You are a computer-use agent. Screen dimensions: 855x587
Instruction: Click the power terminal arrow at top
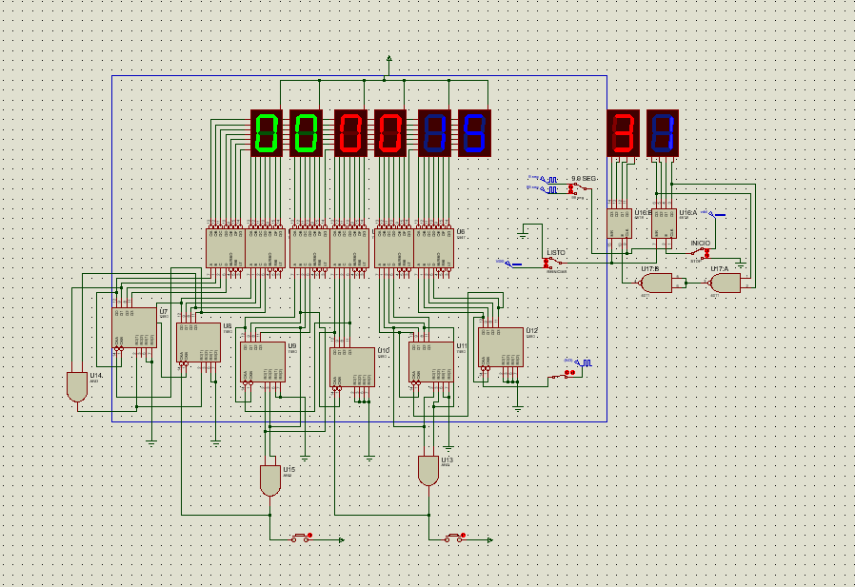[388, 60]
